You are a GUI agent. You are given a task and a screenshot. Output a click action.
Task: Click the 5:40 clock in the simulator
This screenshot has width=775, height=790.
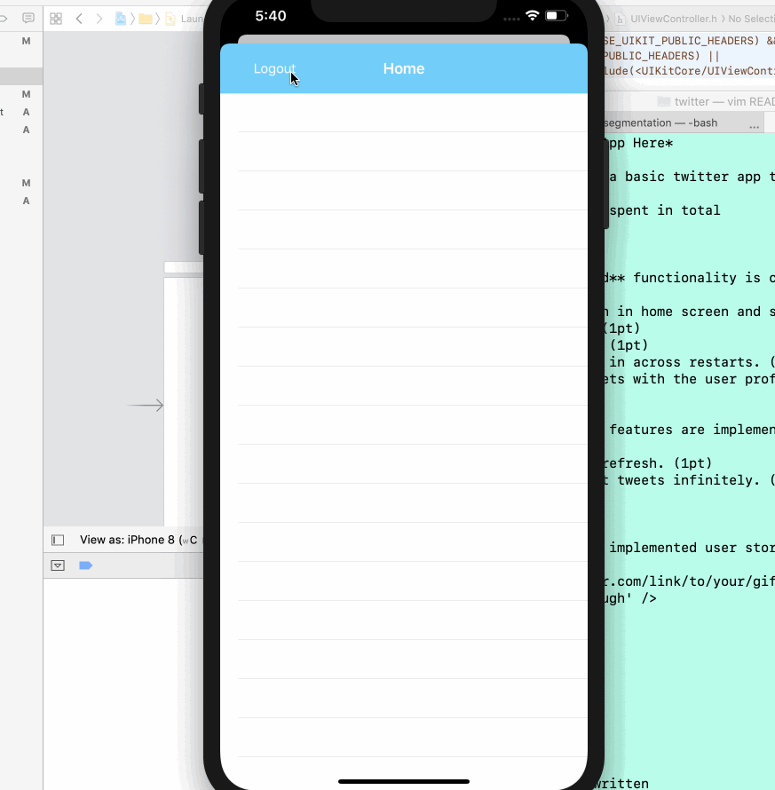(271, 16)
